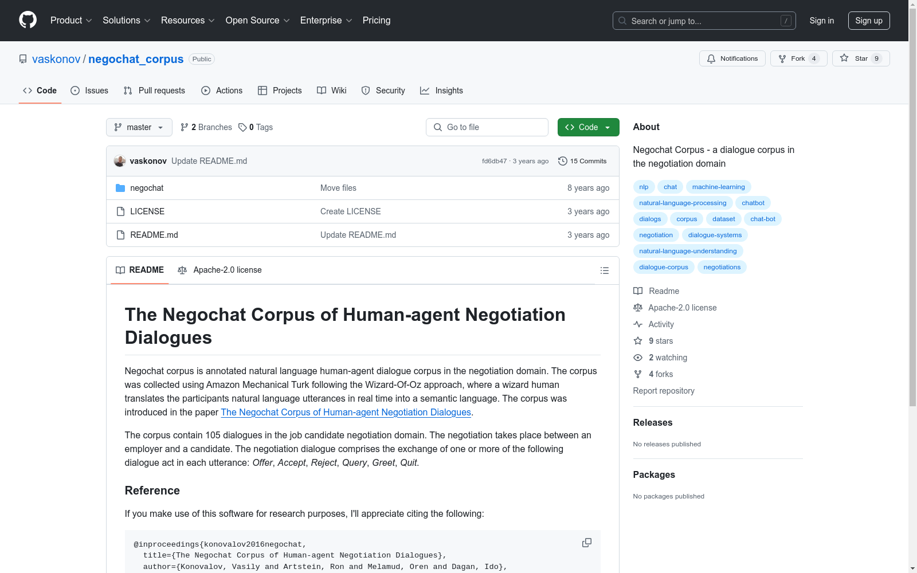Open the negochat_corpus repository link
The width and height of the screenshot is (917, 573).
point(136,59)
